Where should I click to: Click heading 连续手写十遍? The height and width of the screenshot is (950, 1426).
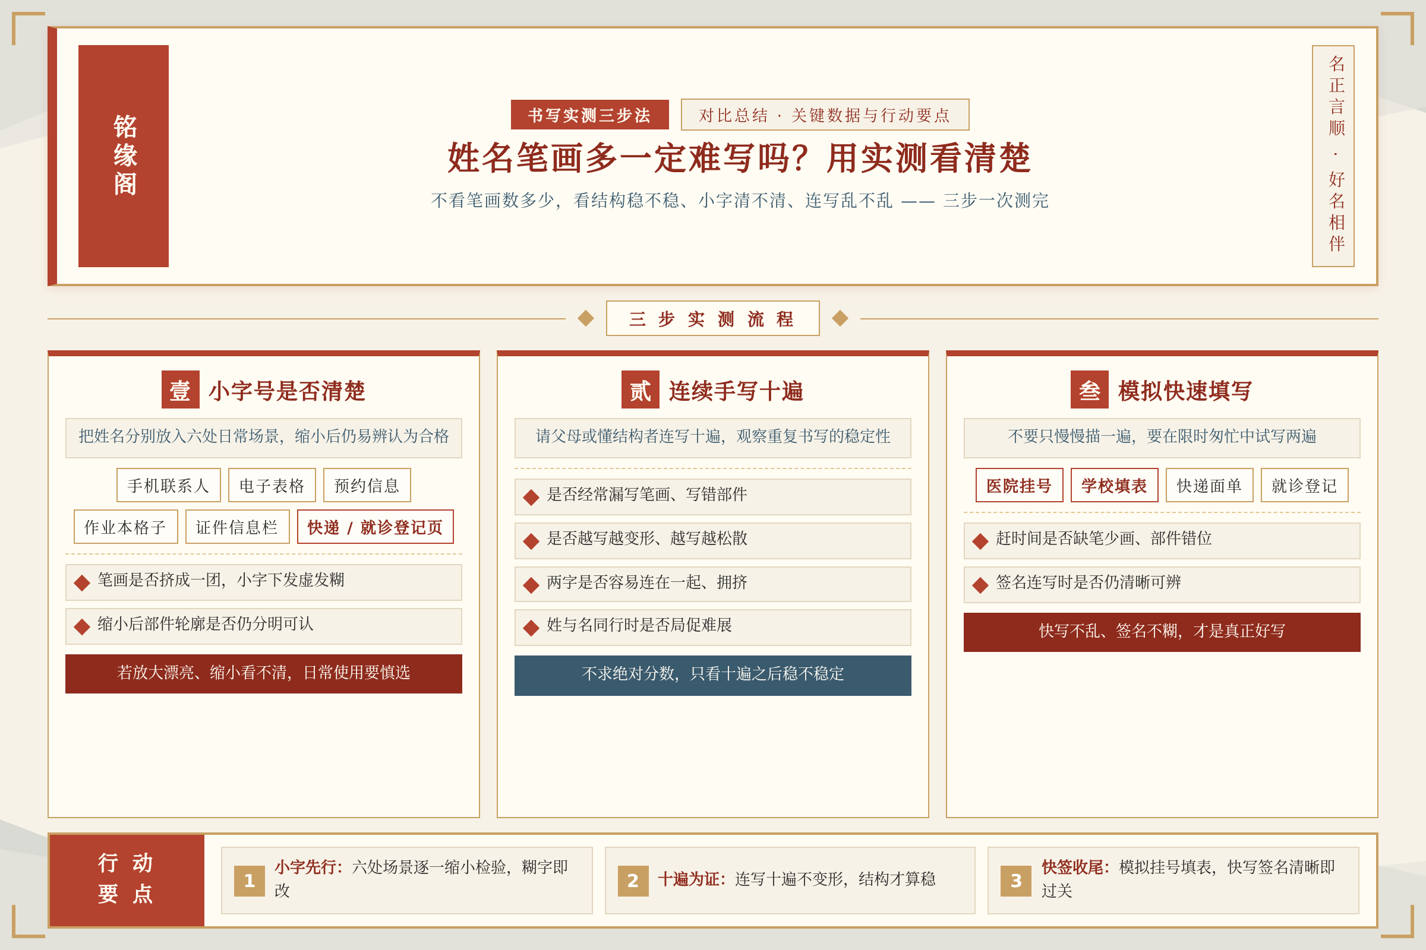coord(736,391)
